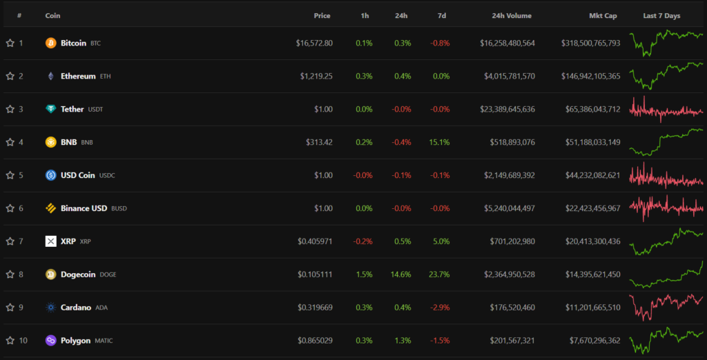Click the BNB coin logo icon
This screenshot has height=360, width=707.
[51, 142]
